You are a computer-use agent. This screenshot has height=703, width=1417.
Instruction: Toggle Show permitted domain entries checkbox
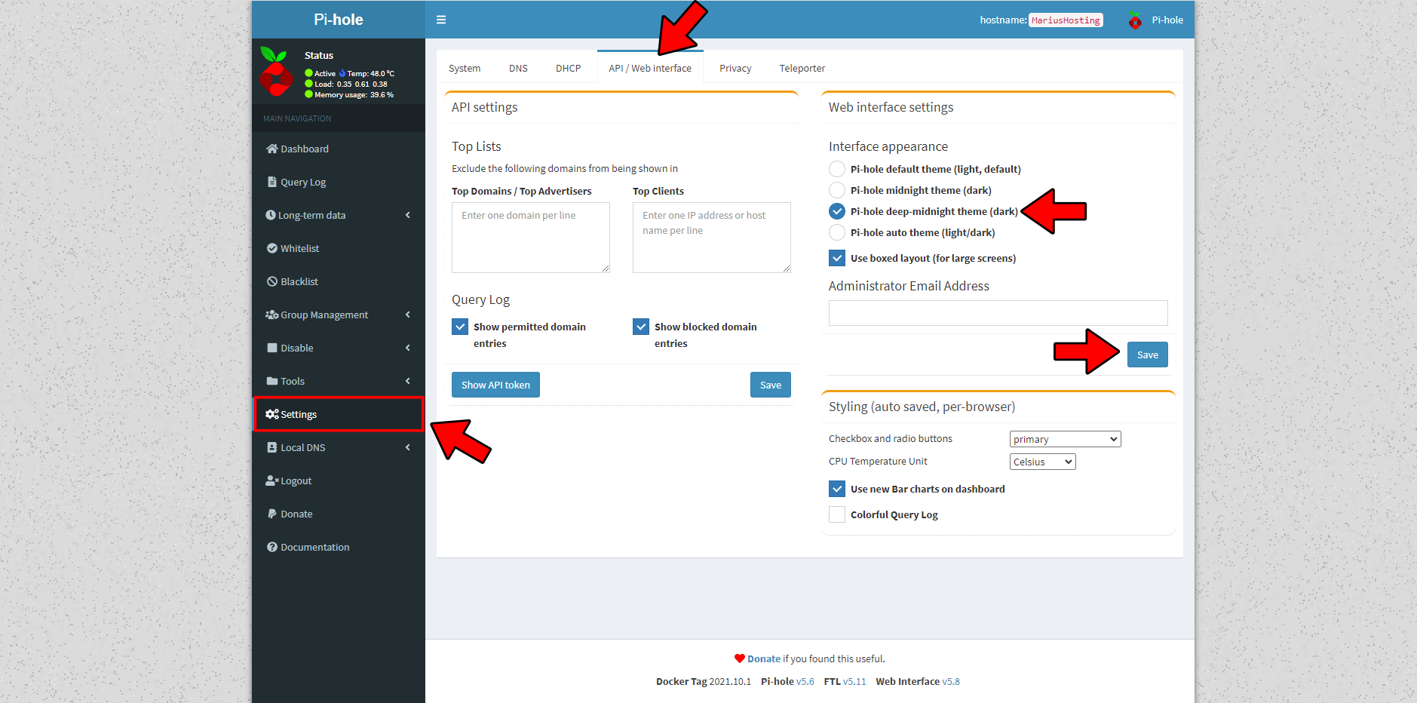460,327
